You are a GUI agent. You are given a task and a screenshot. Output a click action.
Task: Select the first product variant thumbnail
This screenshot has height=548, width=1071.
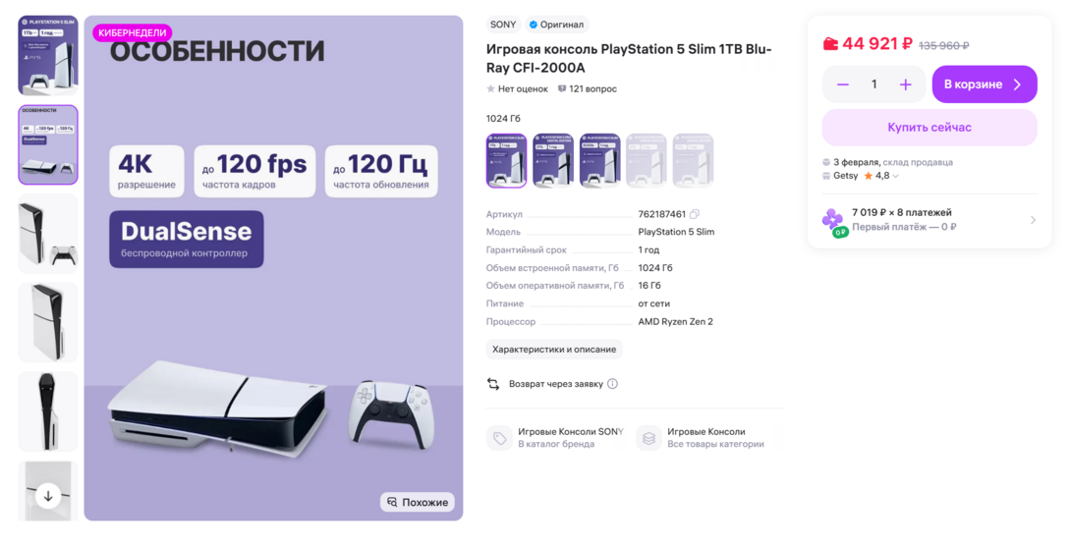(507, 160)
